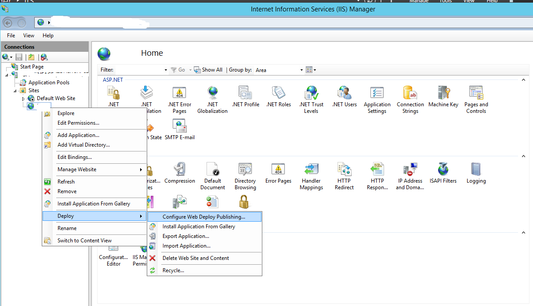Open Handler Mappings feature

click(311, 176)
